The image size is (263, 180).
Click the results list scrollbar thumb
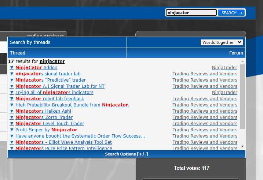pos(242,97)
